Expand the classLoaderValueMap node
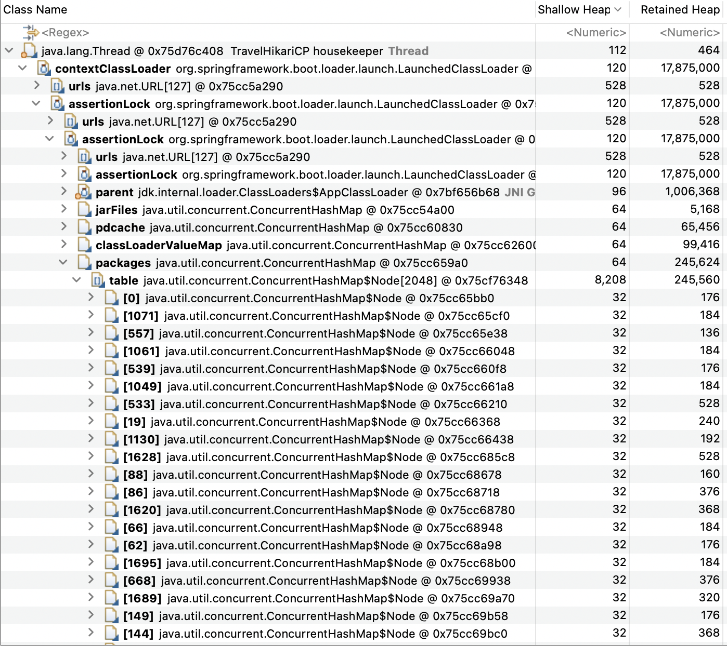 click(x=63, y=244)
